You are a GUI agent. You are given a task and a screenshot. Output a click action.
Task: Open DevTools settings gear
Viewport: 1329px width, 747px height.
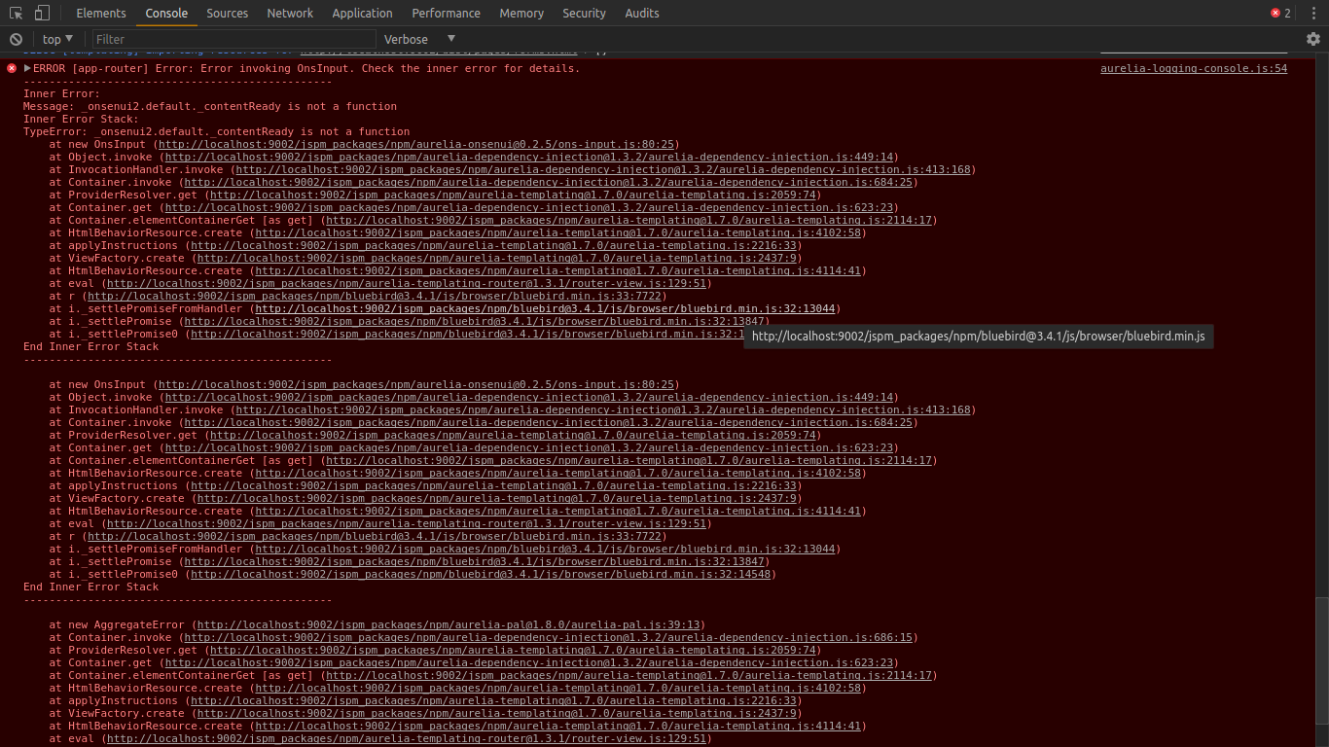click(x=1314, y=39)
